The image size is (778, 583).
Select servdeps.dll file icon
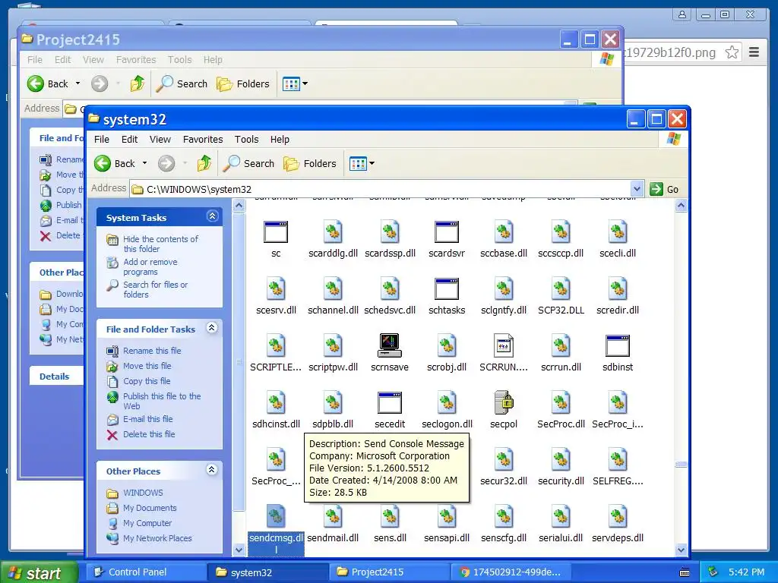coord(618,516)
